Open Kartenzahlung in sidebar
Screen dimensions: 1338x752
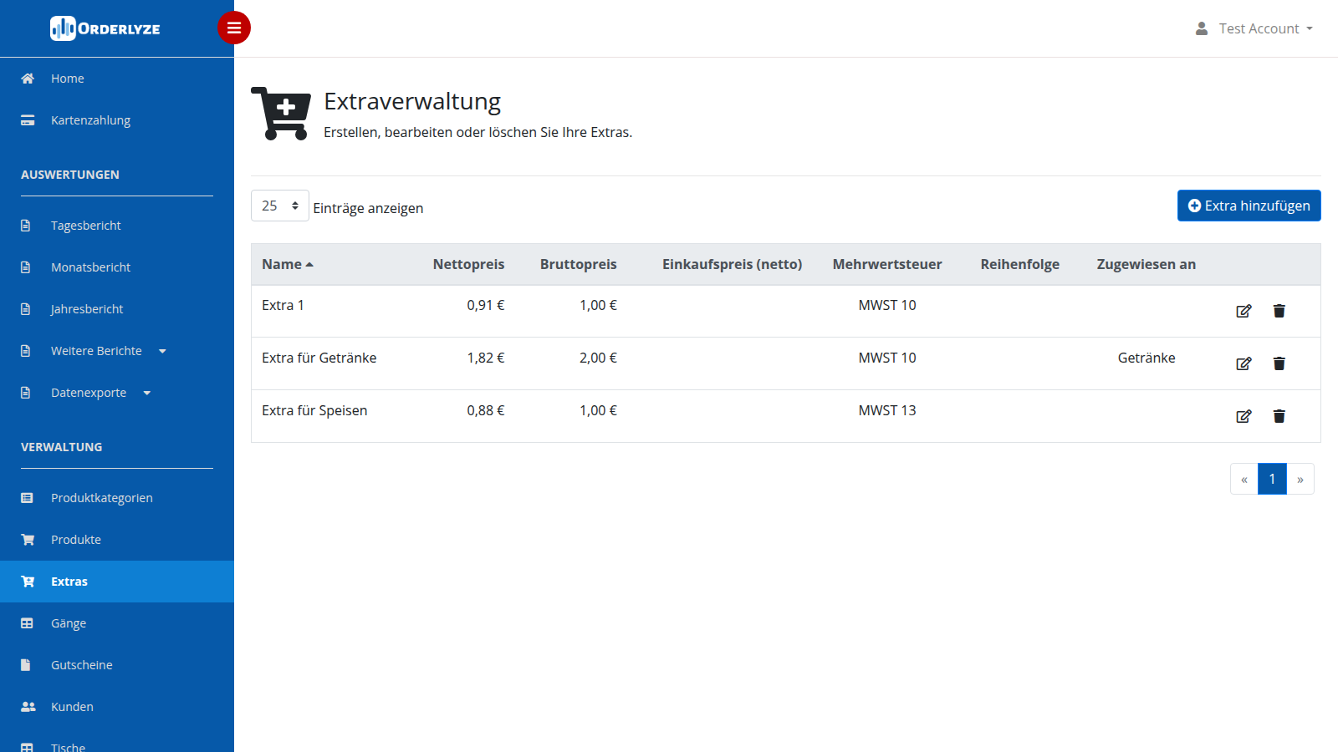pos(117,120)
